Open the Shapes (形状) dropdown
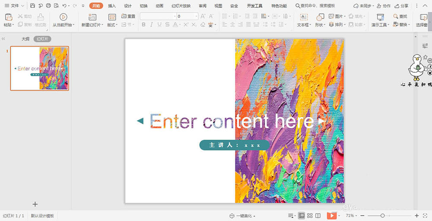 [x=320, y=25]
